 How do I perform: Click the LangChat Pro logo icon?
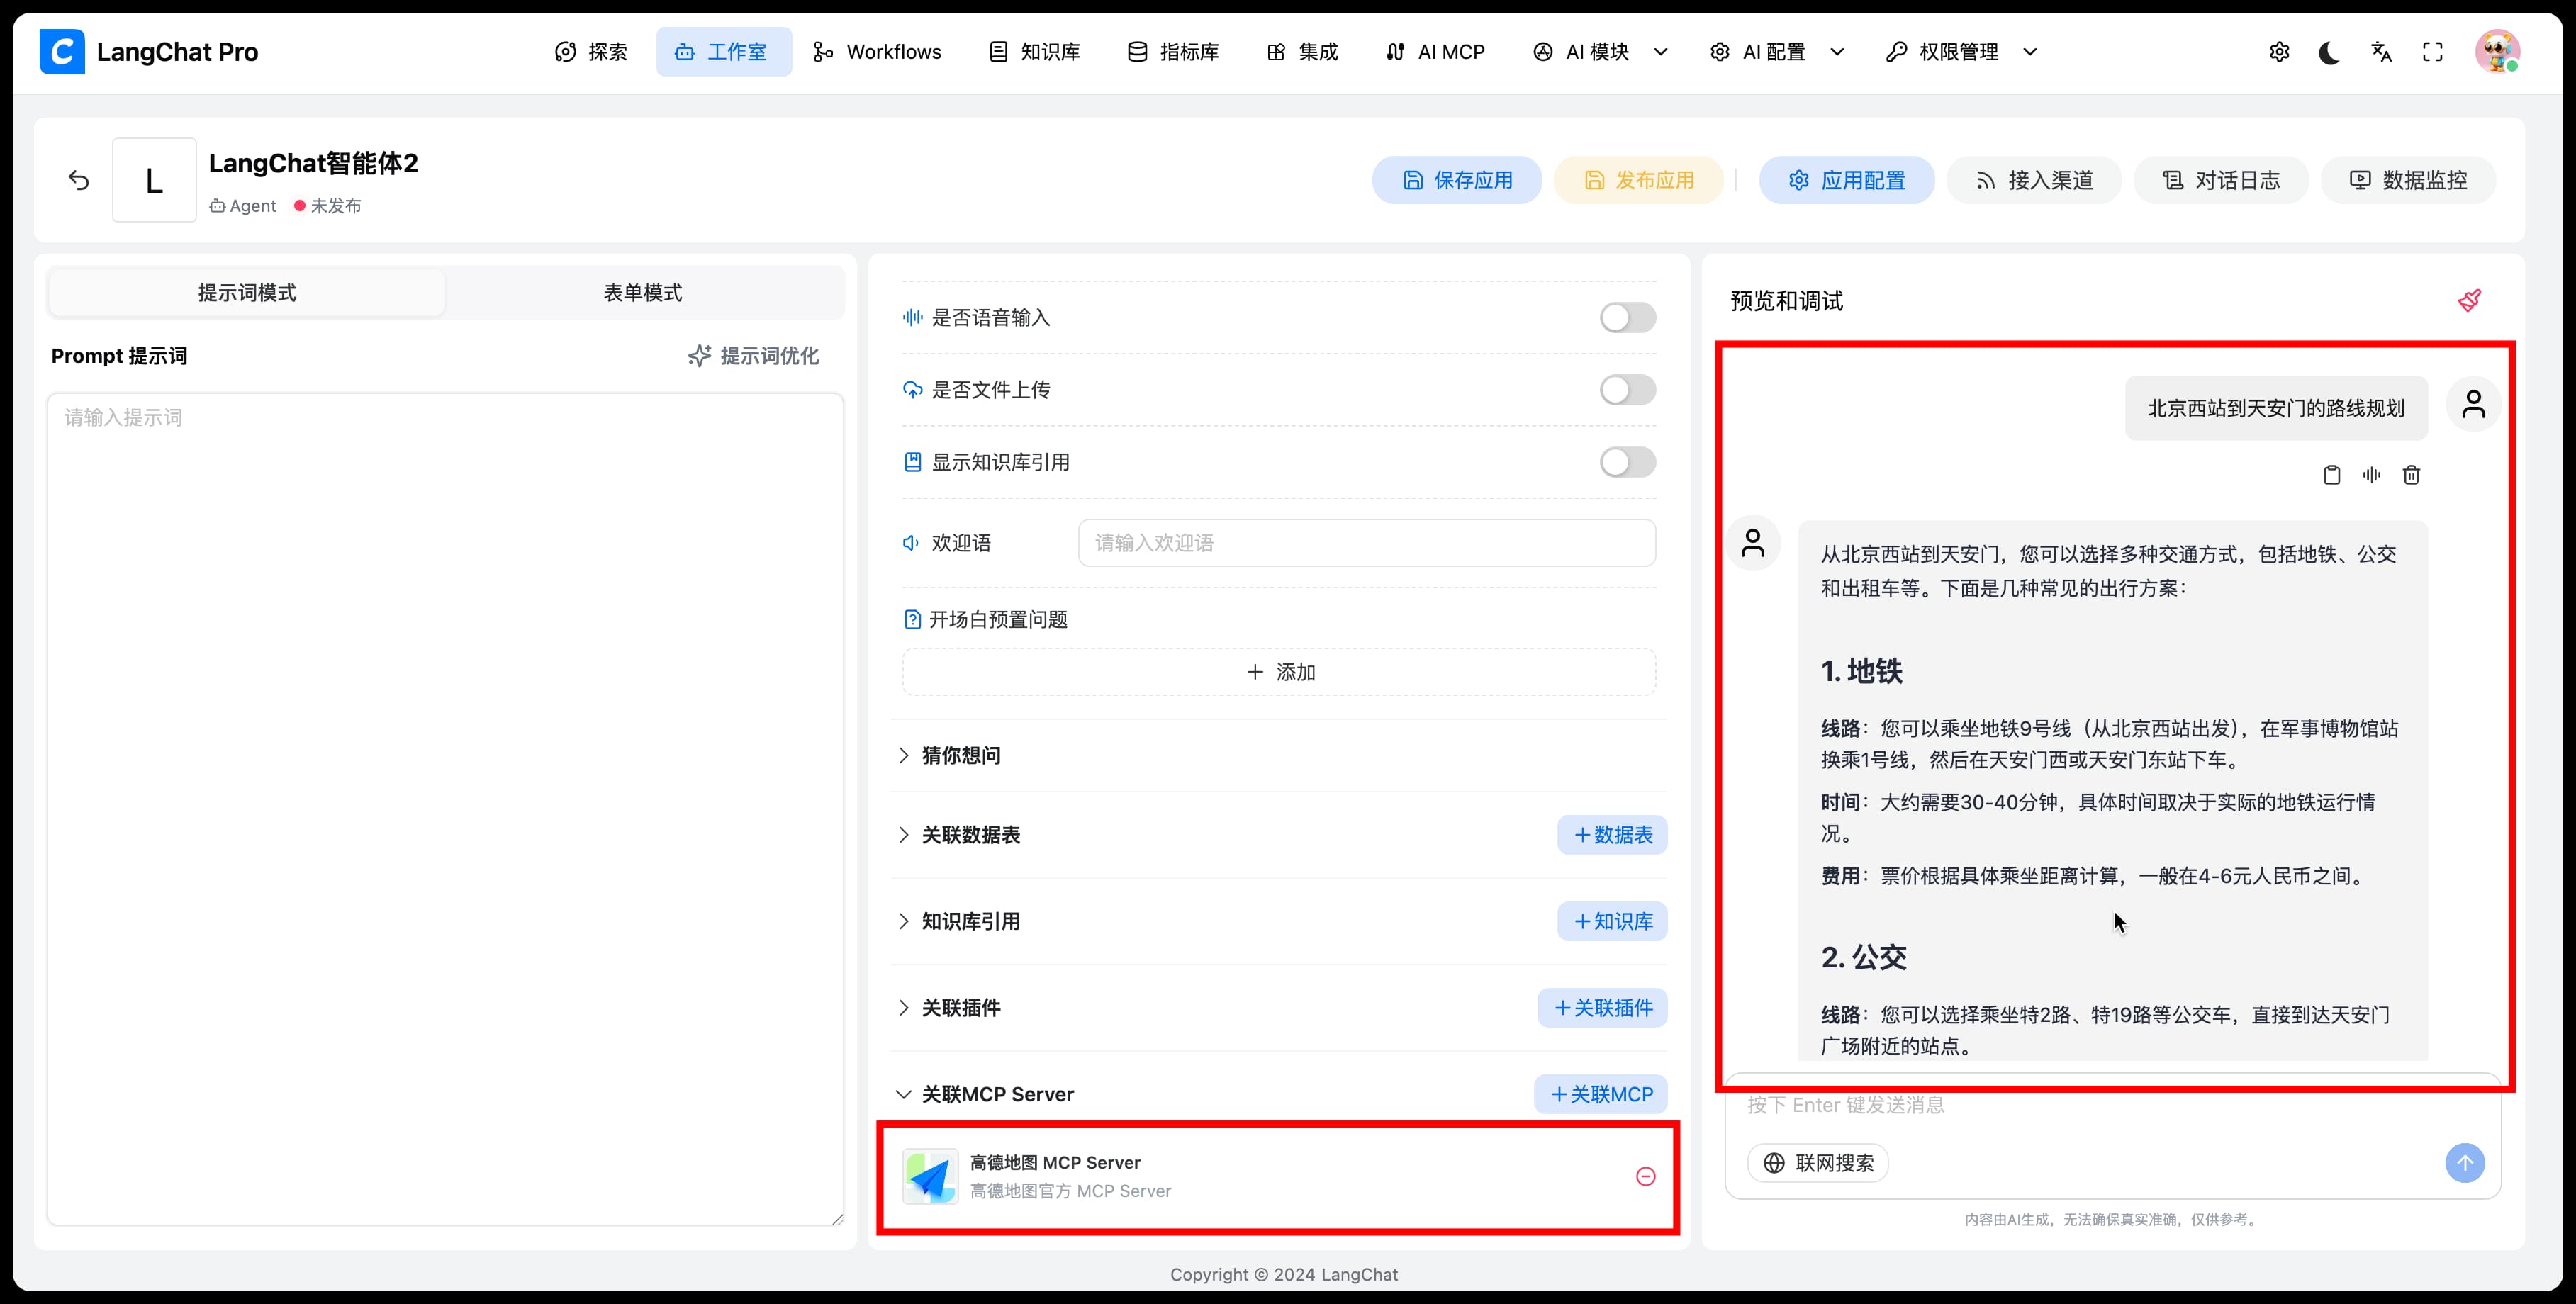[62, 51]
